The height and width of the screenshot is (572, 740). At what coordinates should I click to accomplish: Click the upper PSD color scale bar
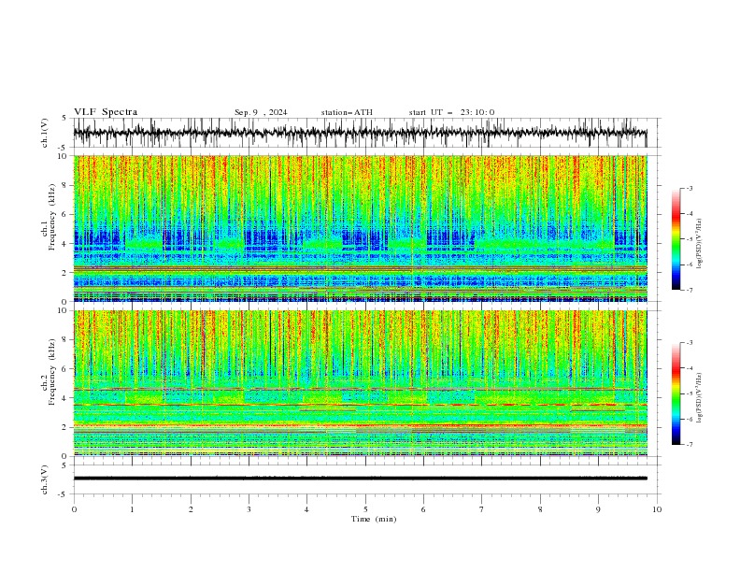[676, 238]
